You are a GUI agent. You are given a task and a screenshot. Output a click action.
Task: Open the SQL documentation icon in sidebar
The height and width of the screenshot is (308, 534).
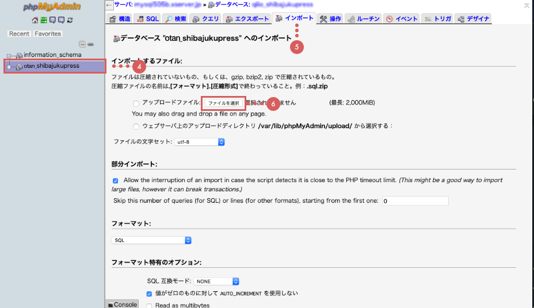61,20
